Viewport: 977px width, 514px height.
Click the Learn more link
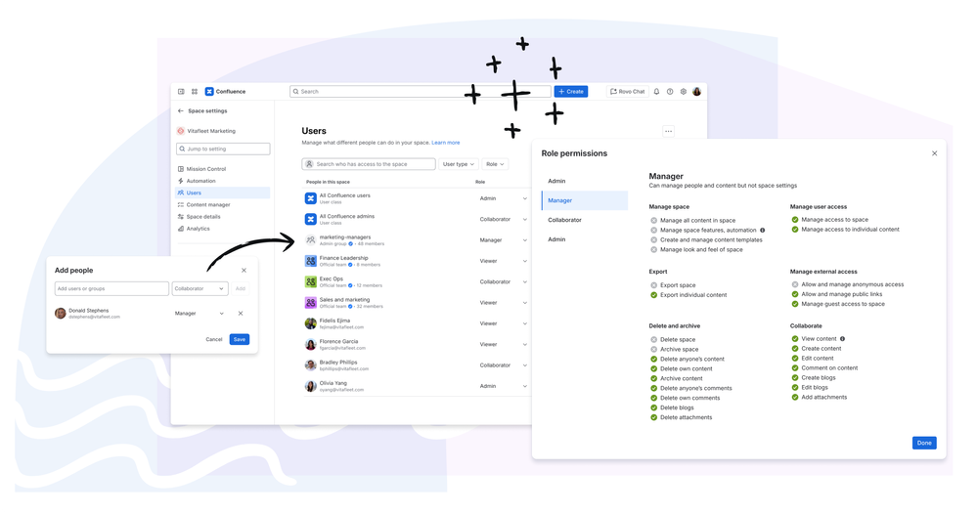[x=446, y=143]
